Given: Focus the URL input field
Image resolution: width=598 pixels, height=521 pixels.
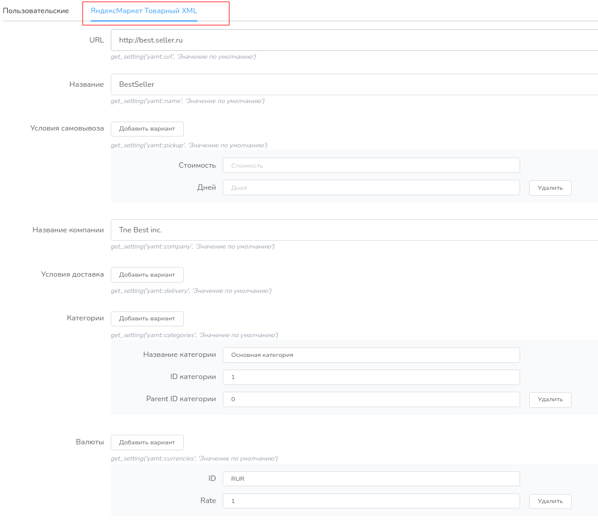Looking at the screenshot, I should point(354,40).
